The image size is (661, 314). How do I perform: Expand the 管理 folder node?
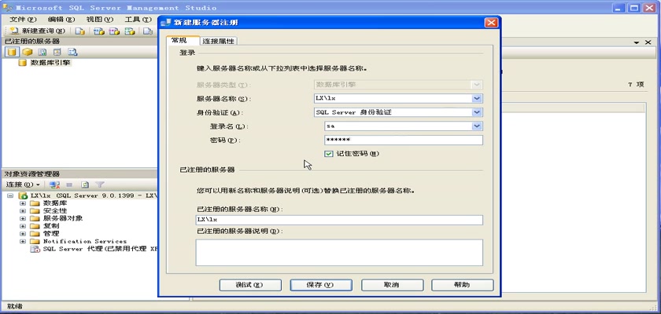(23, 234)
